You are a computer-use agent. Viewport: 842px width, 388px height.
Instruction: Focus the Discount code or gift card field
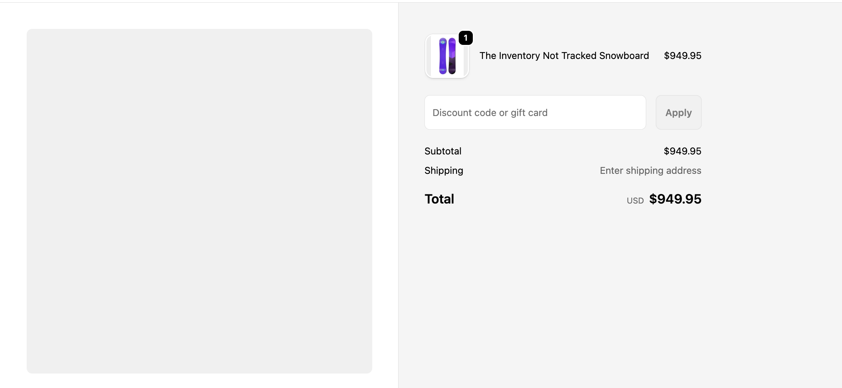coord(535,113)
